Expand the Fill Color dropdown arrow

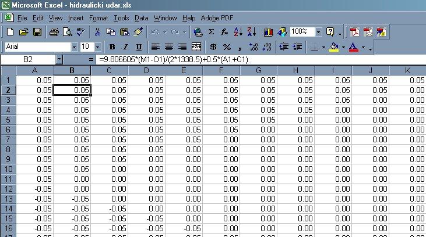[343, 47]
